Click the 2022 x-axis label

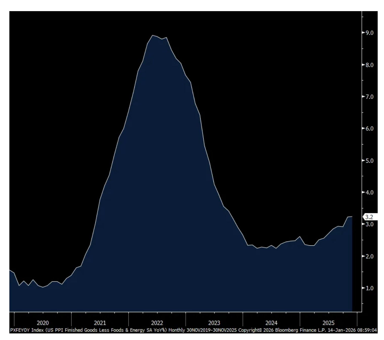coord(157,323)
